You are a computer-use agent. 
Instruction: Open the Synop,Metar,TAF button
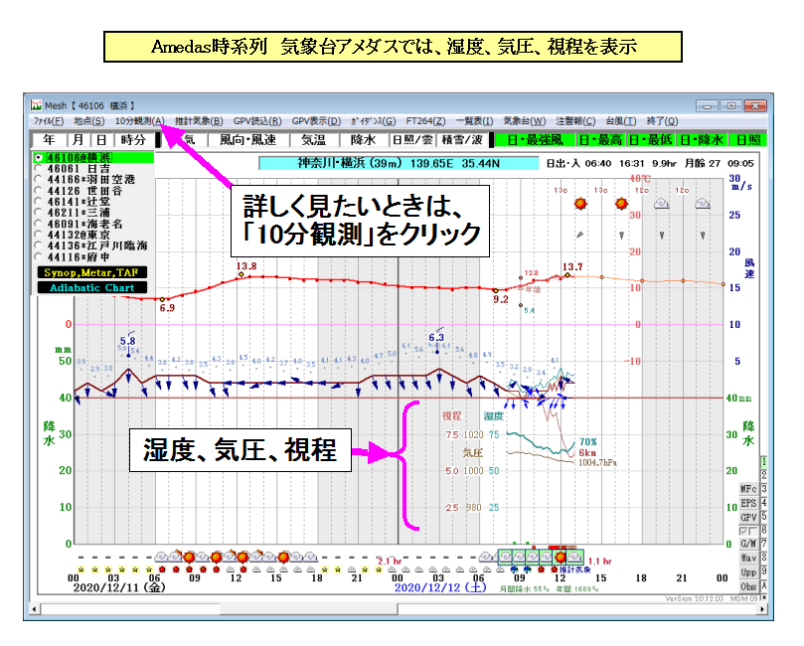pyautogui.click(x=92, y=272)
